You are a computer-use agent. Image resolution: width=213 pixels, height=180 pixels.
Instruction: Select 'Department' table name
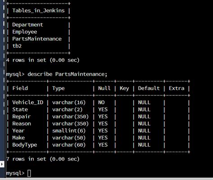28,25
